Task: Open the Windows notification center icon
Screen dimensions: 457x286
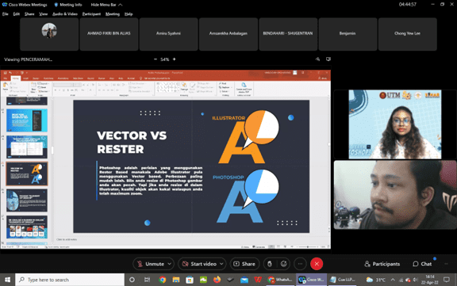Action: click(447, 280)
